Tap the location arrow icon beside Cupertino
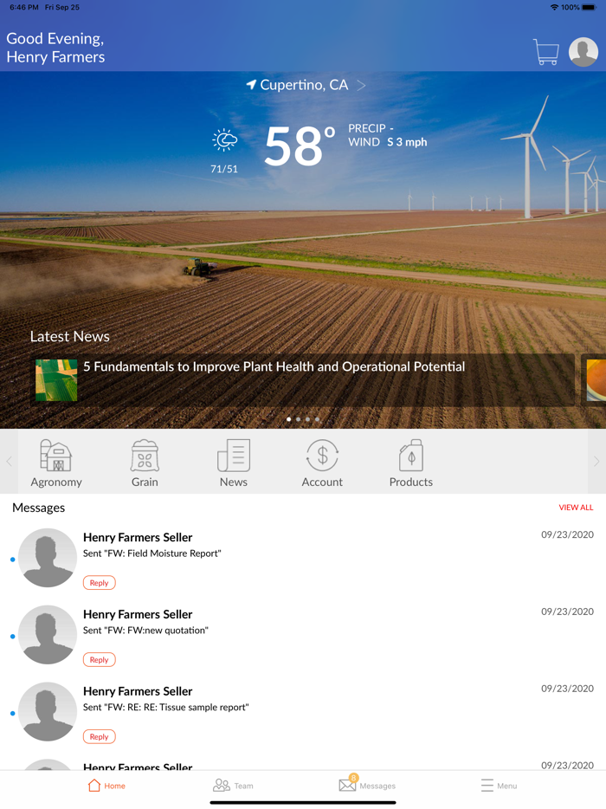 (x=251, y=84)
